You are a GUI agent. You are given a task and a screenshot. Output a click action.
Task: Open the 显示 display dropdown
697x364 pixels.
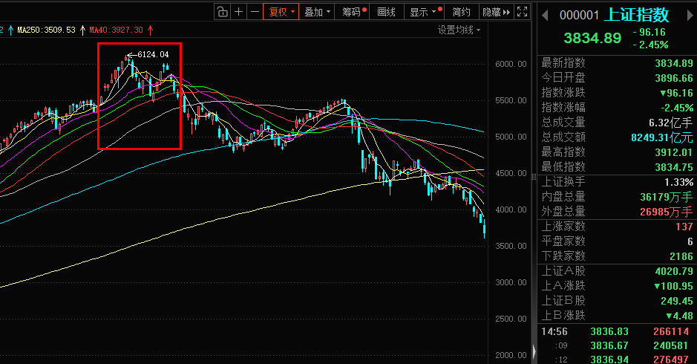[x=425, y=12]
